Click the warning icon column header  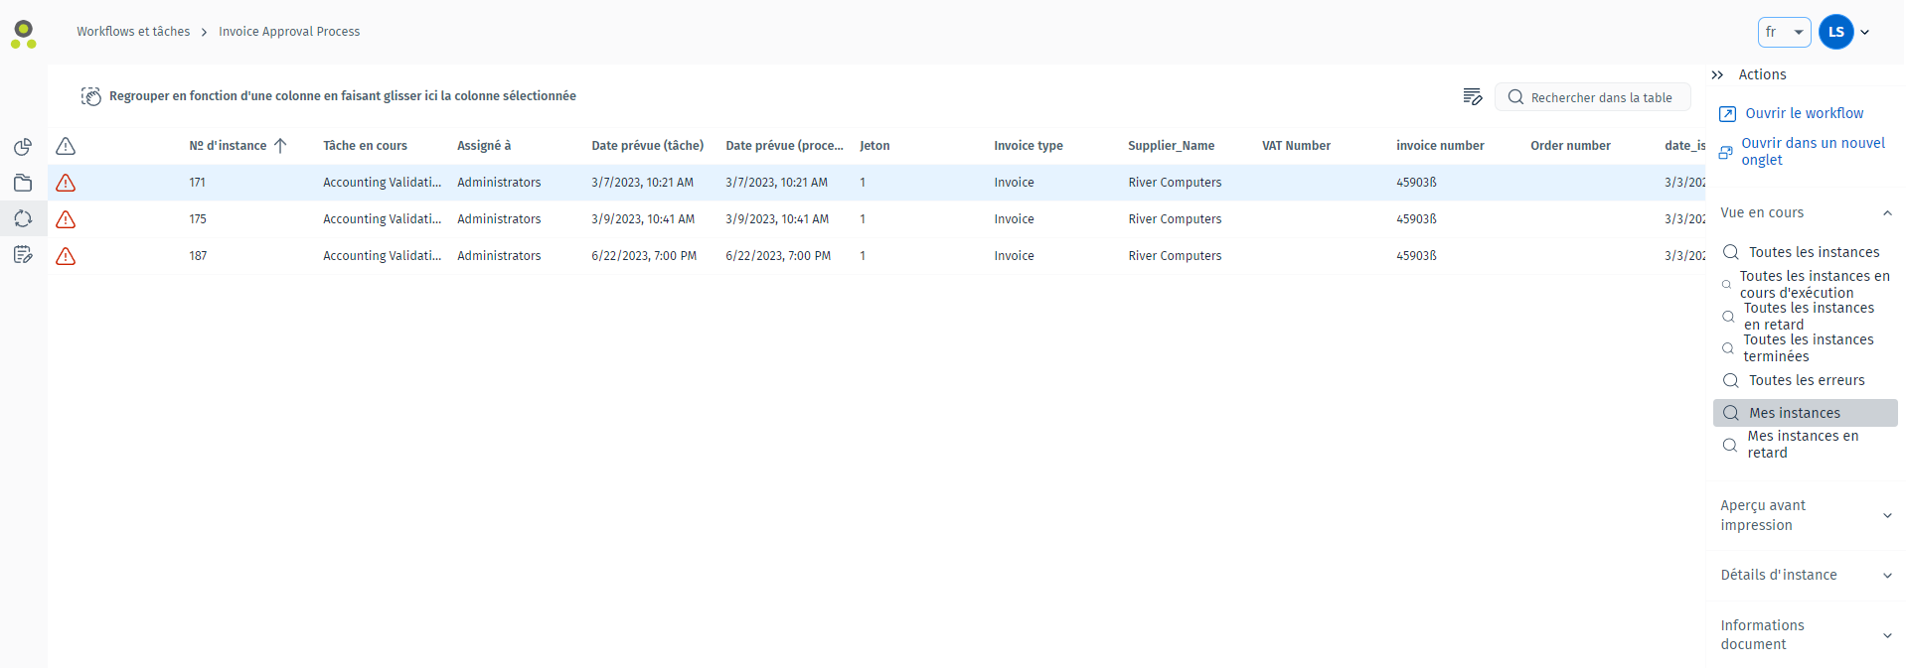point(66,146)
